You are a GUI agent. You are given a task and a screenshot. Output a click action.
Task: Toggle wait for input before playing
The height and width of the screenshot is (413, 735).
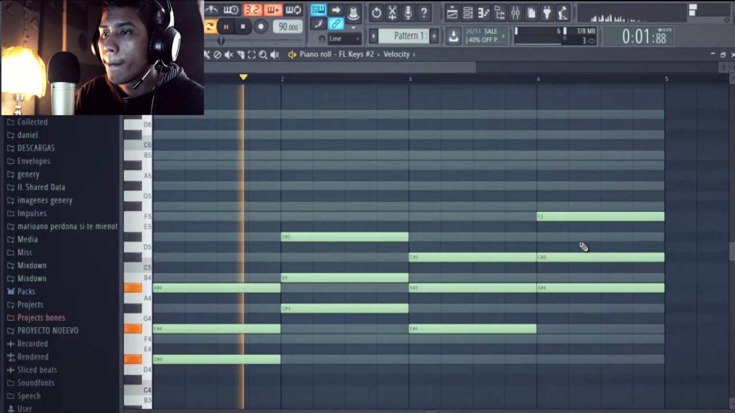point(231,10)
